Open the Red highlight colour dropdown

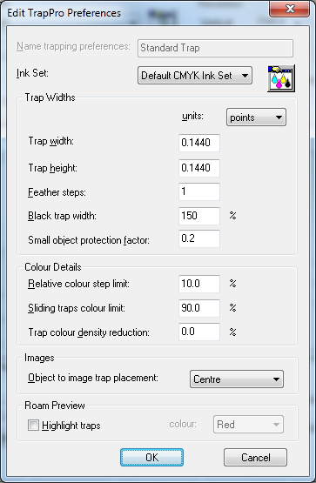[248, 425]
